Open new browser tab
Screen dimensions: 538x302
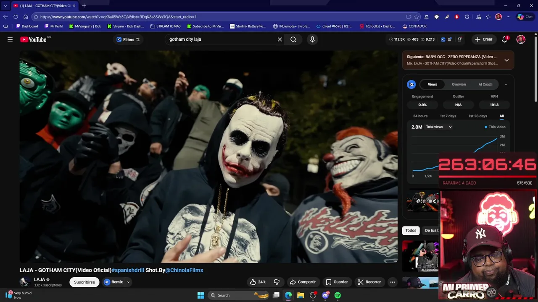(84, 5)
